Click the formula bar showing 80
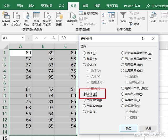Screen dimensions: 168x140 [69, 38]
